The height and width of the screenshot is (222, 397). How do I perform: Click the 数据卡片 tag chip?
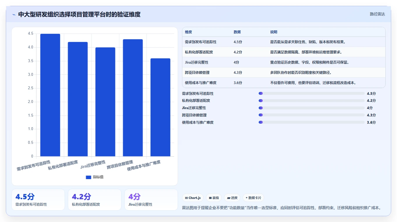tap(253, 198)
